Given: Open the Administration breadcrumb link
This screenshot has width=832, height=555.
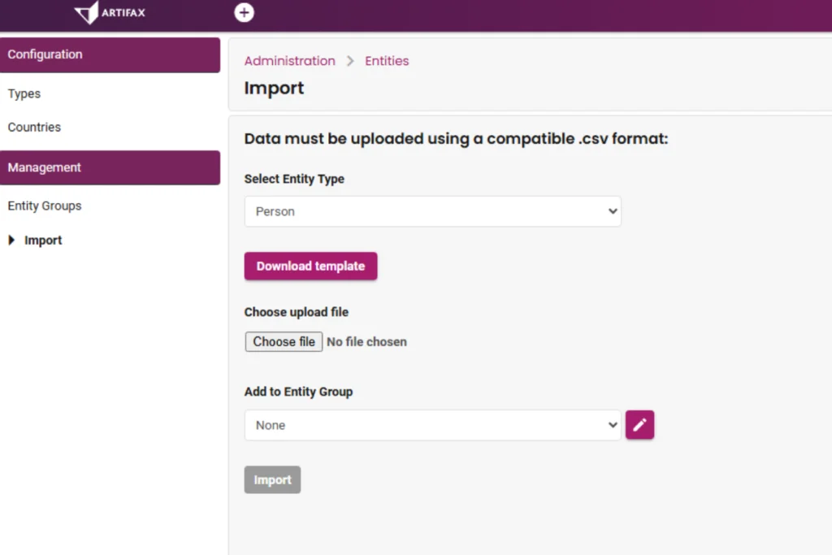Looking at the screenshot, I should pyautogui.click(x=289, y=60).
